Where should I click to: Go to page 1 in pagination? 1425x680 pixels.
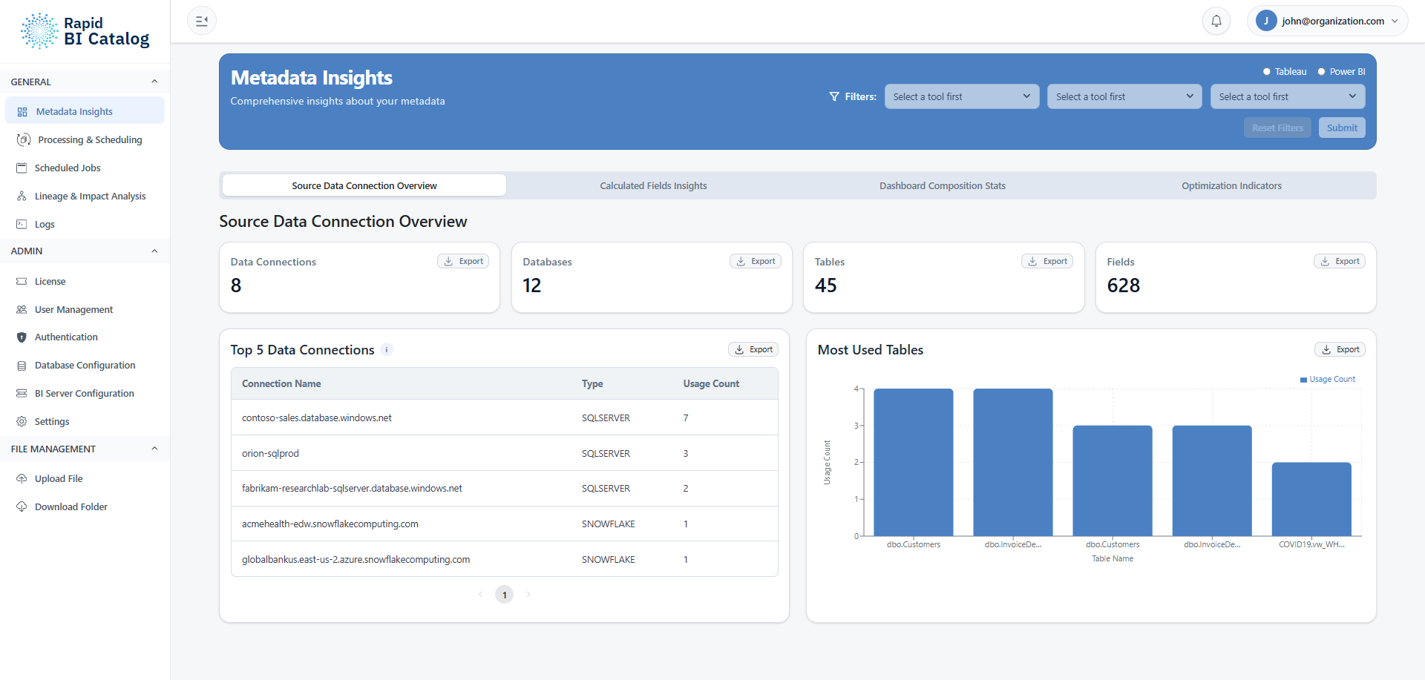(x=505, y=595)
